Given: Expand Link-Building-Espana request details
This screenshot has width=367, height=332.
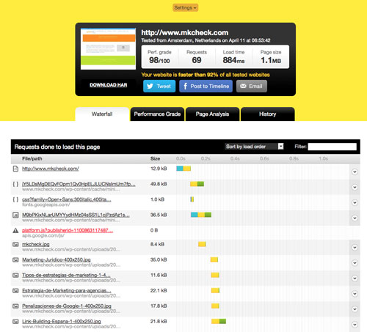Looking at the screenshot, I should 355,325.
